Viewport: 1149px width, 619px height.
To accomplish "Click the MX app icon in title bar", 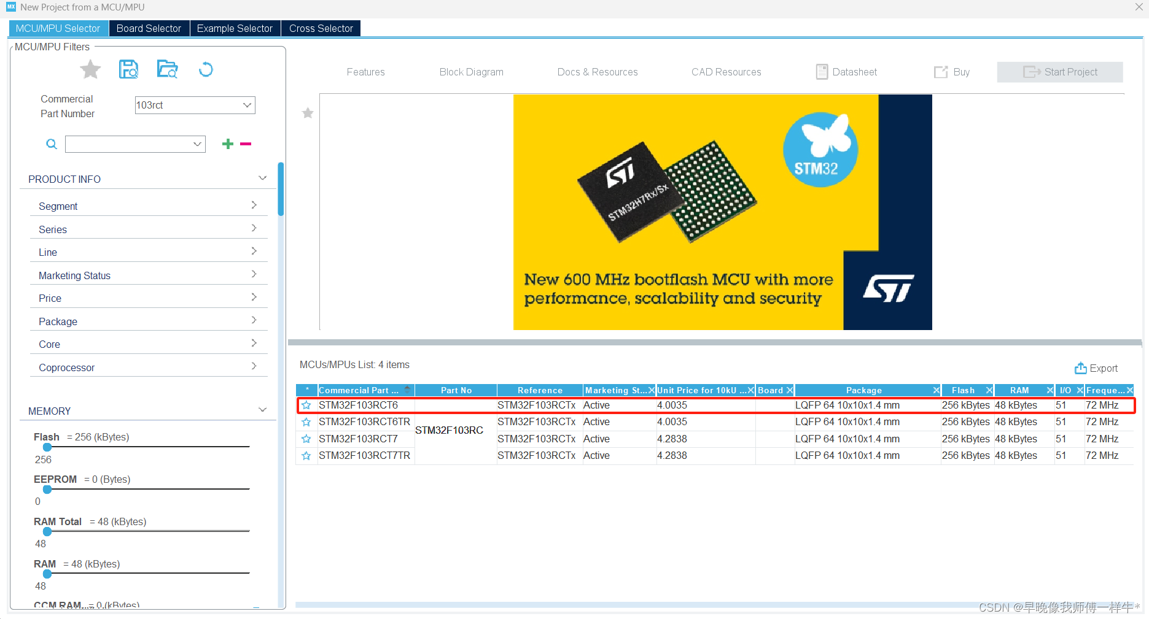I will click(10, 7).
